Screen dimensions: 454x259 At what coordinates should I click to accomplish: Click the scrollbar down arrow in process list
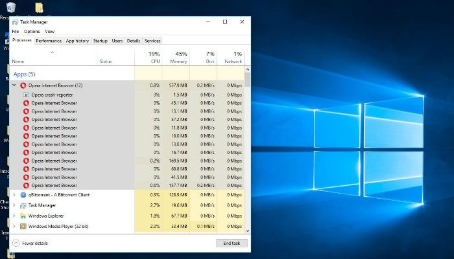click(x=248, y=231)
